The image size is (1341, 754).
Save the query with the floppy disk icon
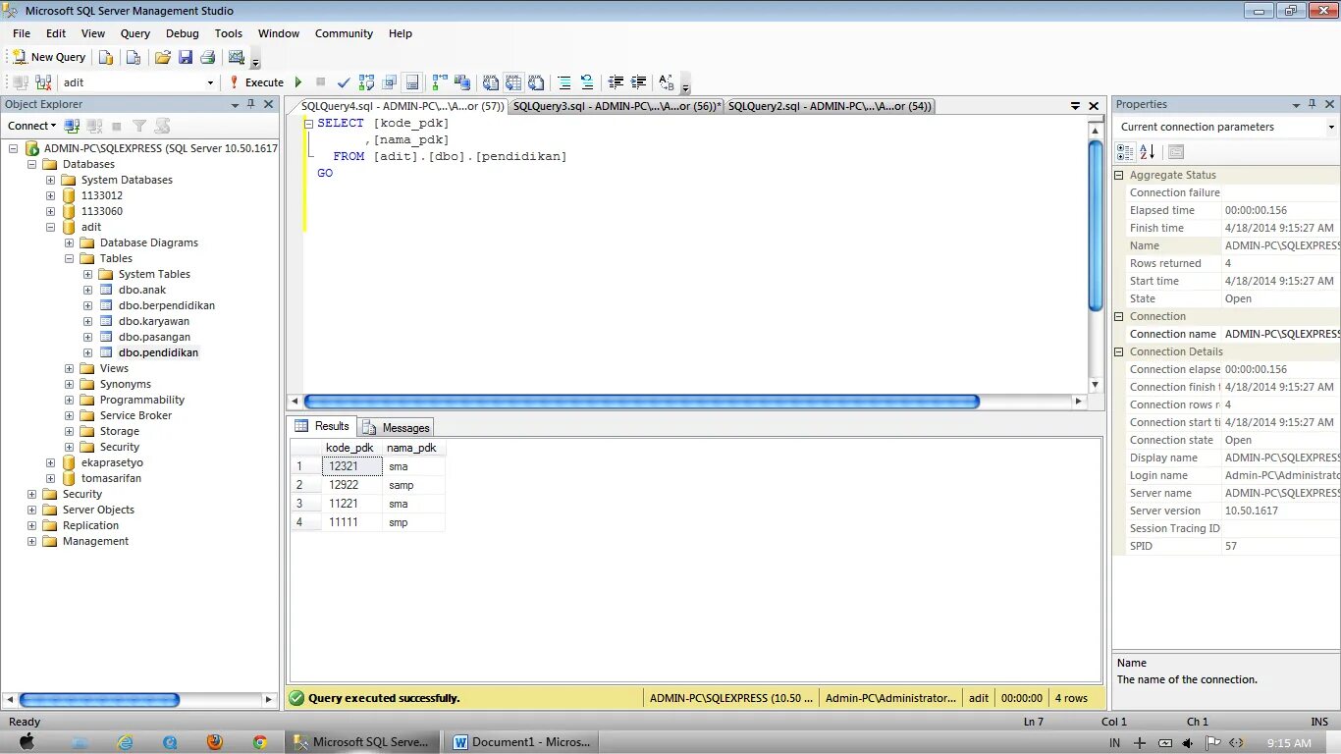185,57
